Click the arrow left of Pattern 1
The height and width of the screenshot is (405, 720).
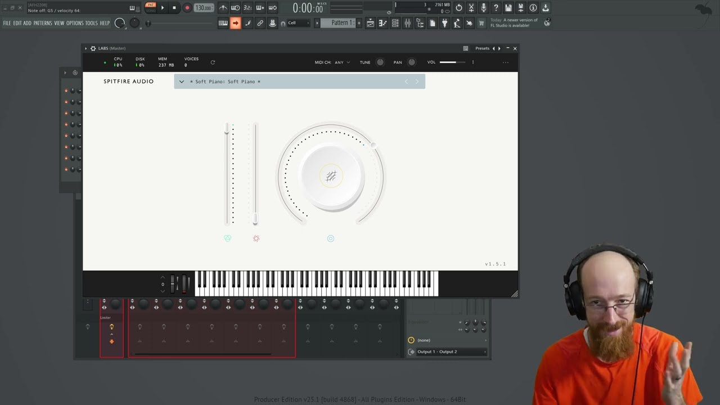(x=317, y=23)
